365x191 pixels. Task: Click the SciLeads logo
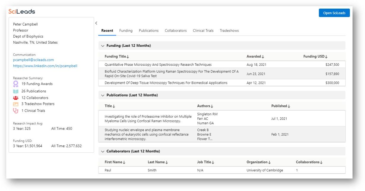[x=22, y=12]
